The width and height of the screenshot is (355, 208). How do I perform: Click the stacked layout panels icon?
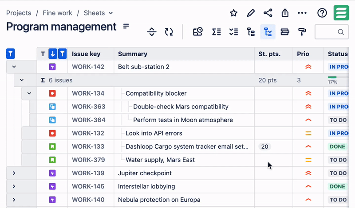[x=285, y=32]
